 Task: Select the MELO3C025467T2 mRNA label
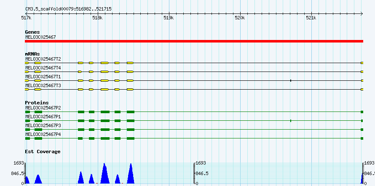point(43,59)
